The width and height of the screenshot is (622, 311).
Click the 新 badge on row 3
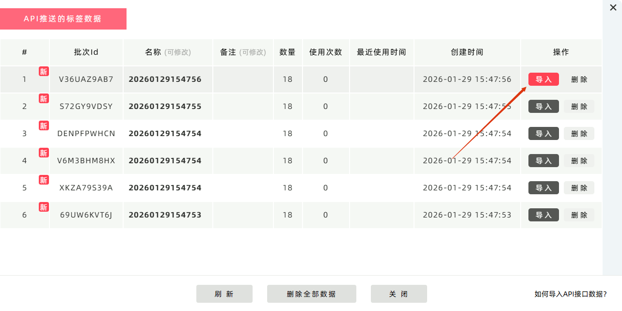point(44,126)
